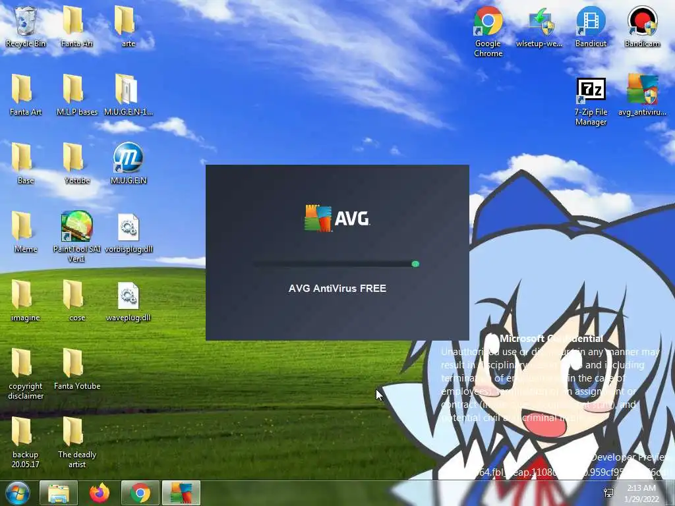Launch the Bandicut shortcut

[591, 26]
